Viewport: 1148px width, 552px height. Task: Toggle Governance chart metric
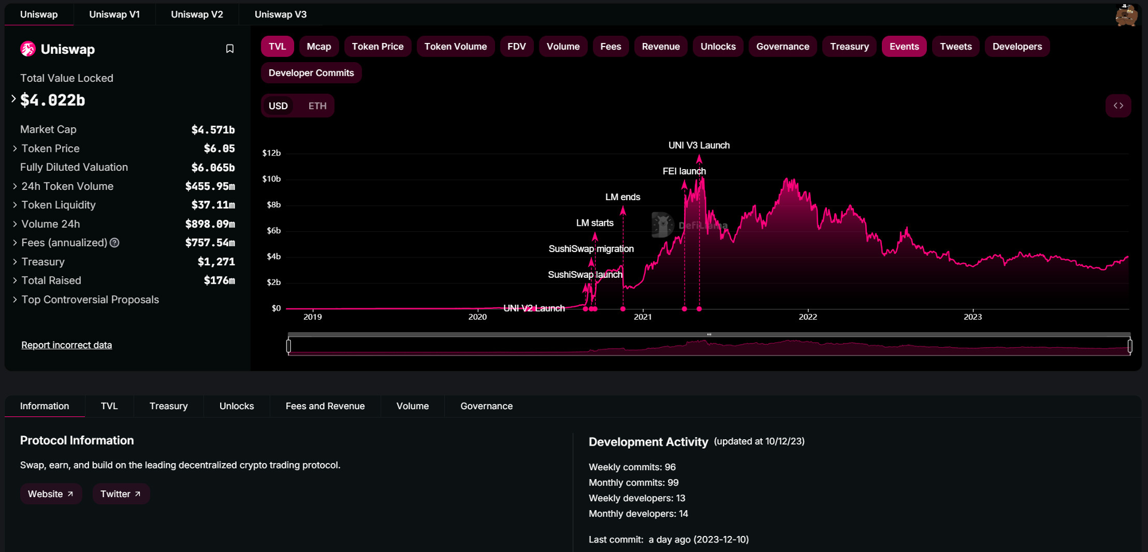[x=783, y=47]
